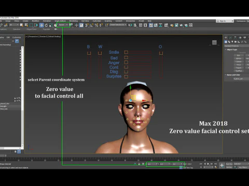Click the Smile facial slider handle

tap(126, 52)
